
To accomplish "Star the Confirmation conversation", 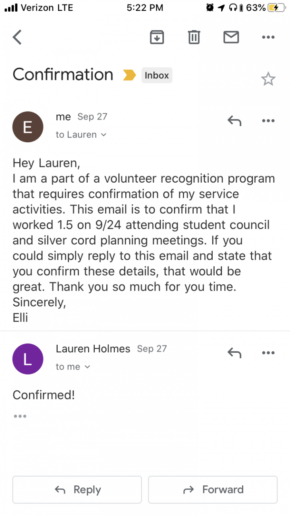I will (x=268, y=79).
